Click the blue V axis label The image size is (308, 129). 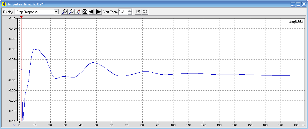click(15, 125)
